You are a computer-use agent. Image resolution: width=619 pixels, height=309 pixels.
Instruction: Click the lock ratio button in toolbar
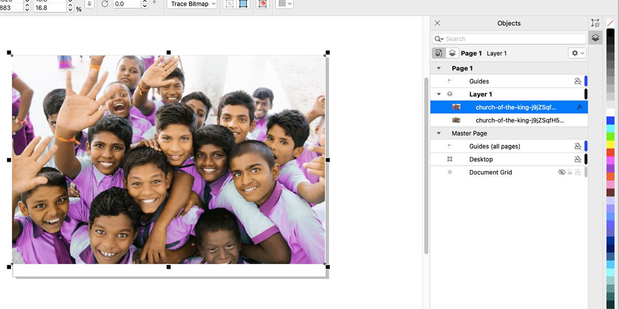pyautogui.click(x=89, y=4)
